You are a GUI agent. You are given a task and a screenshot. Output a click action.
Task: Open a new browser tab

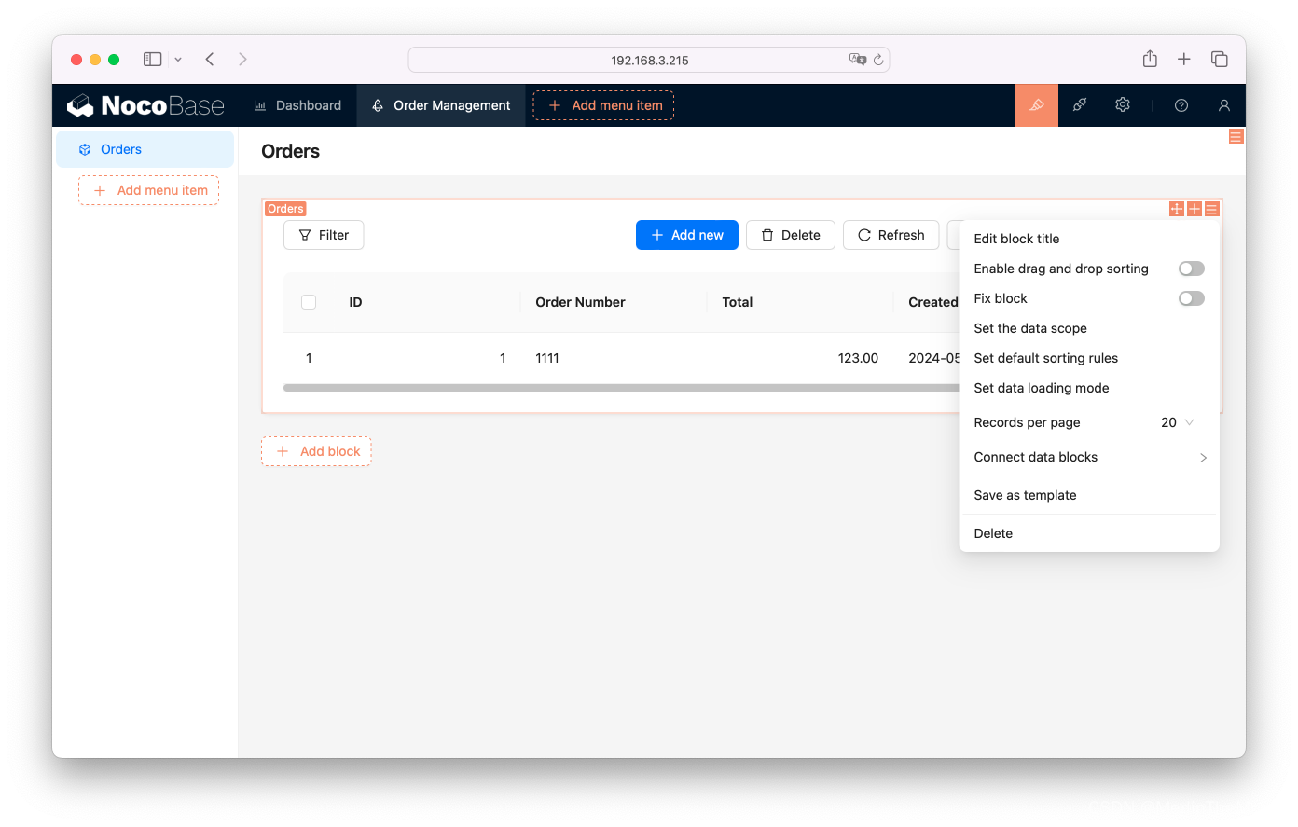tap(1184, 59)
